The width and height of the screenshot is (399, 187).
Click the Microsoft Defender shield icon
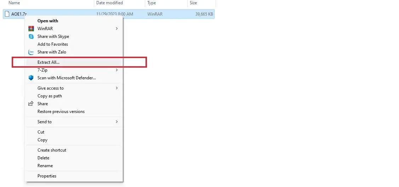pyautogui.click(x=31, y=78)
